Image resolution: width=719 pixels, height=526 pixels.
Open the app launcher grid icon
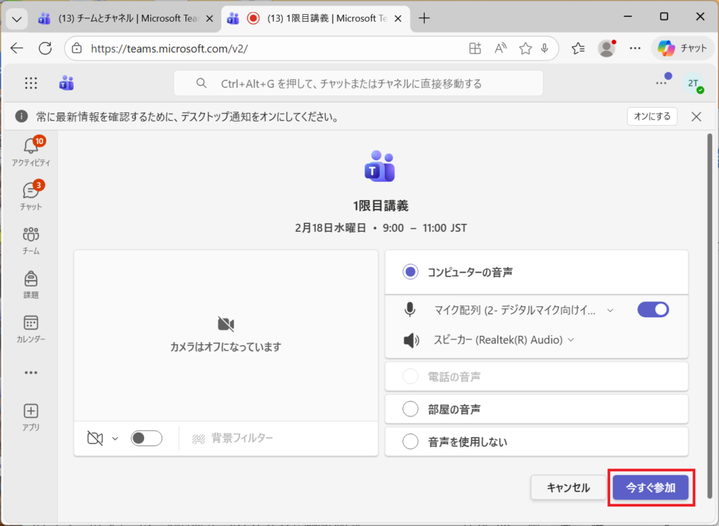point(31,84)
